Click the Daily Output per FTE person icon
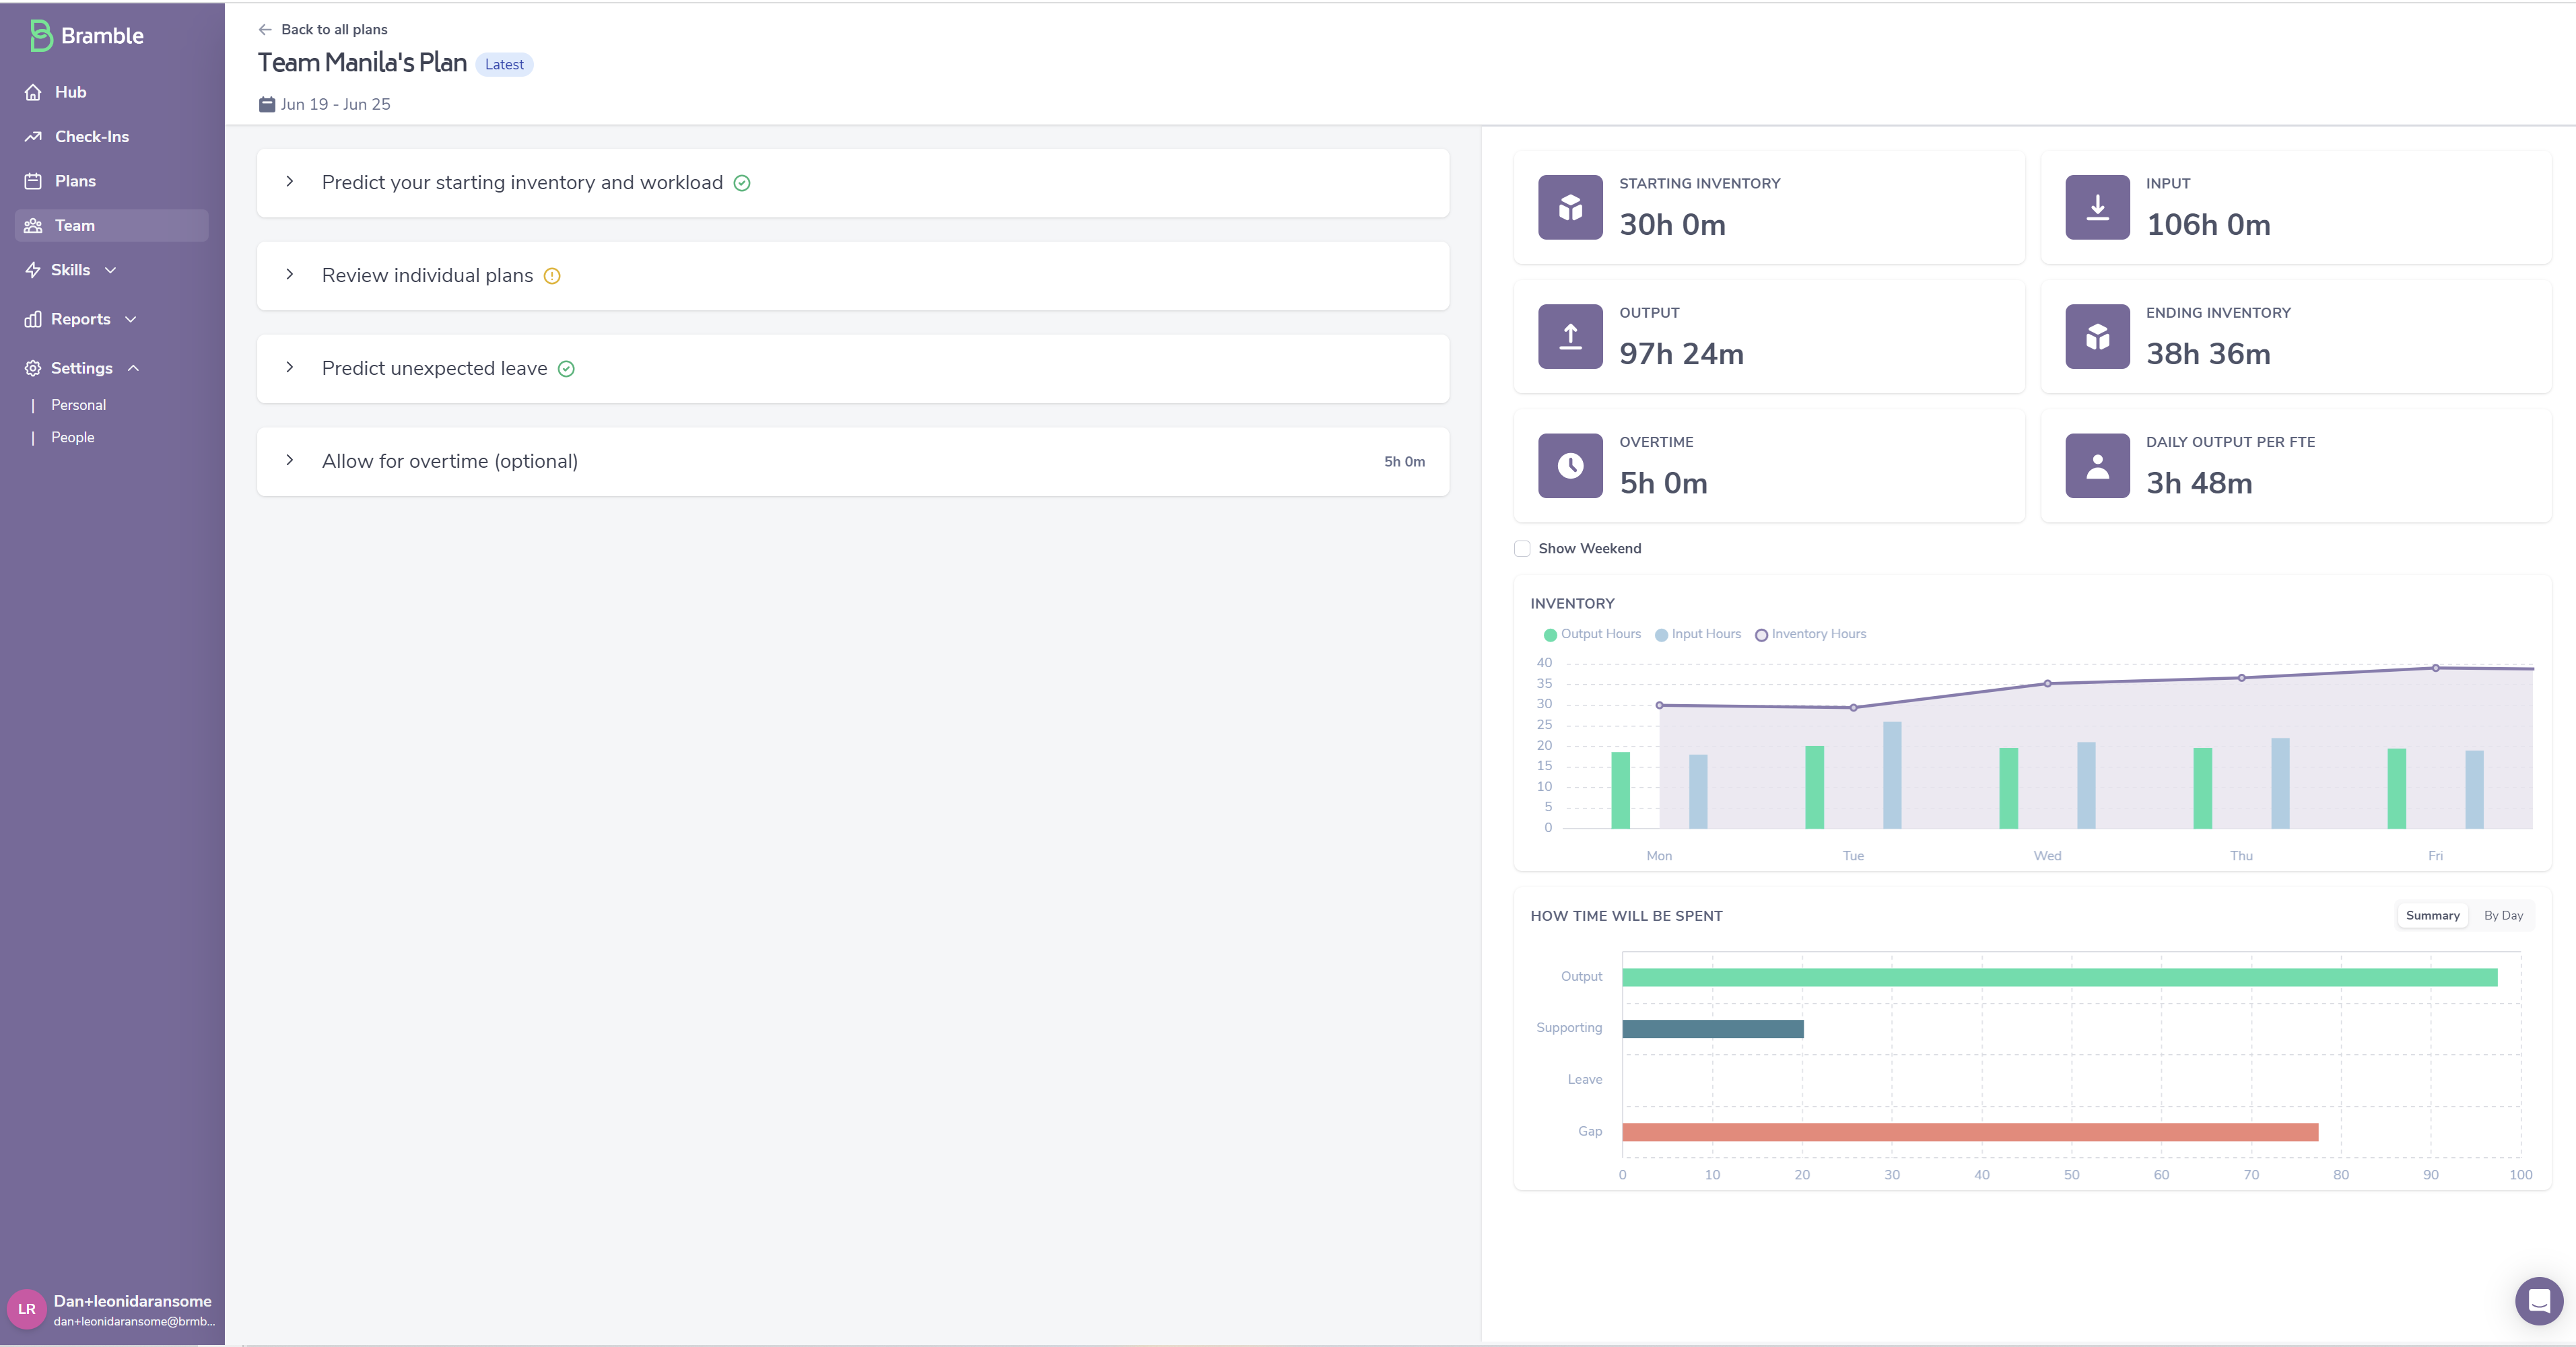 click(x=2097, y=465)
